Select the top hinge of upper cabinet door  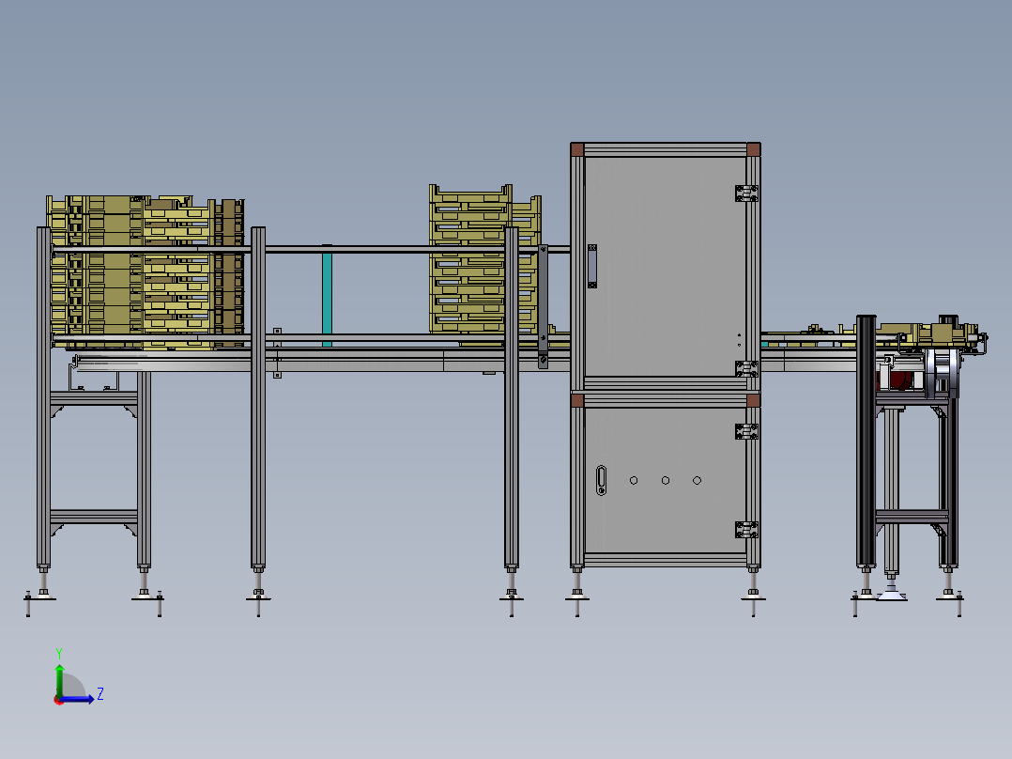coord(746,194)
